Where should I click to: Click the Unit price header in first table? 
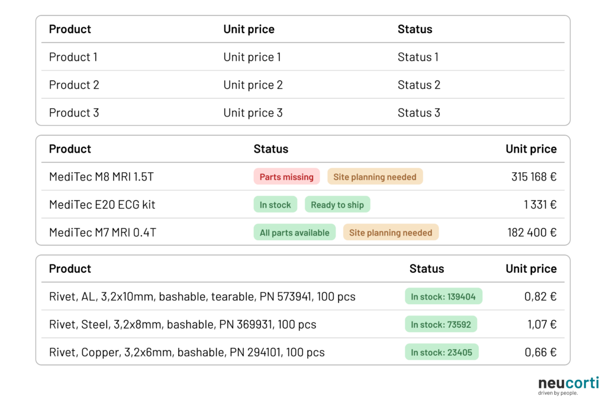pos(249,29)
